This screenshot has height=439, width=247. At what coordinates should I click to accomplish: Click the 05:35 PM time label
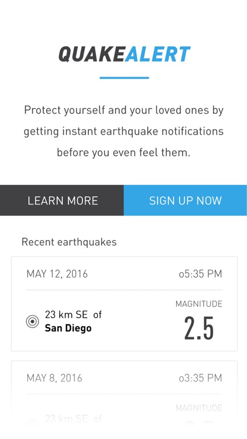201,274
